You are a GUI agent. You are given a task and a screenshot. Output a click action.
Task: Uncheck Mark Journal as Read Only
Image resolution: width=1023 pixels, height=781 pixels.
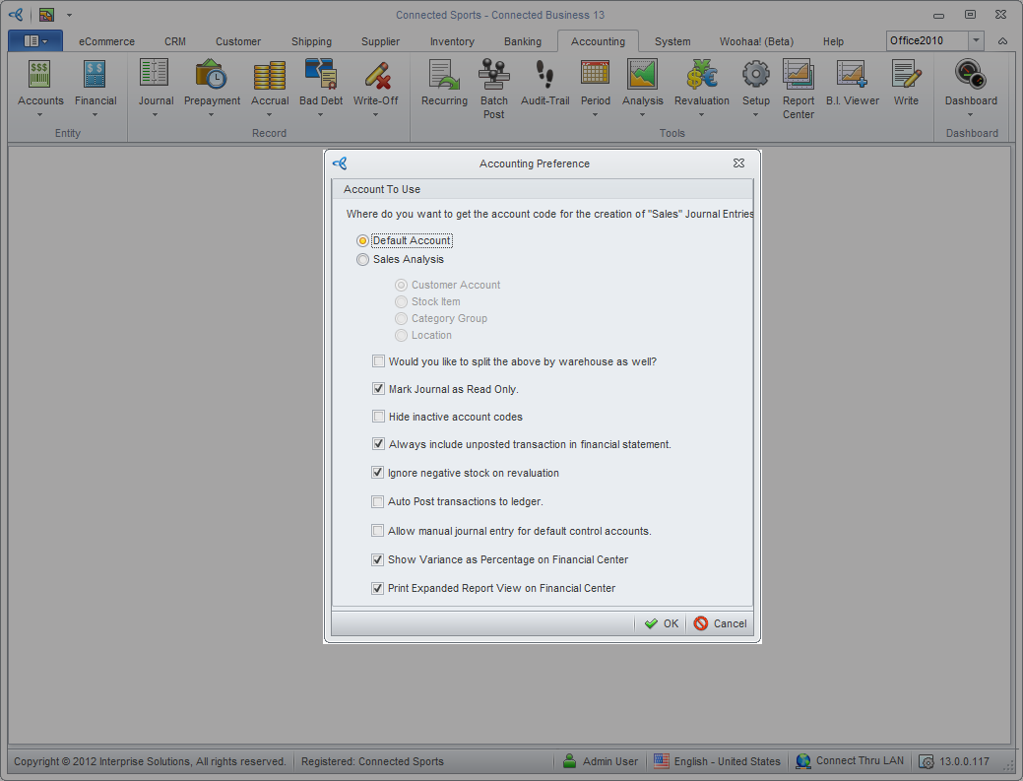tap(379, 389)
